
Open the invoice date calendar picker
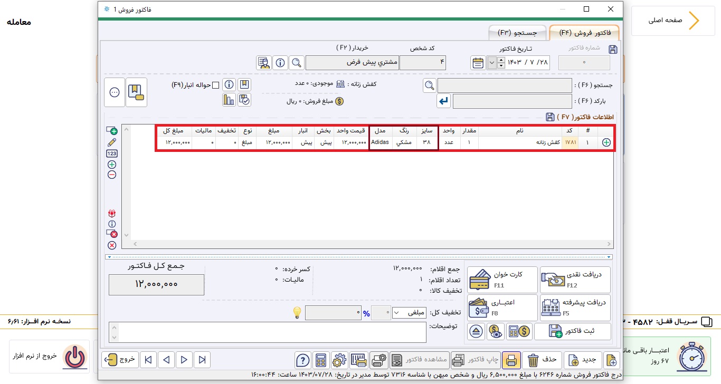pos(478,63)
